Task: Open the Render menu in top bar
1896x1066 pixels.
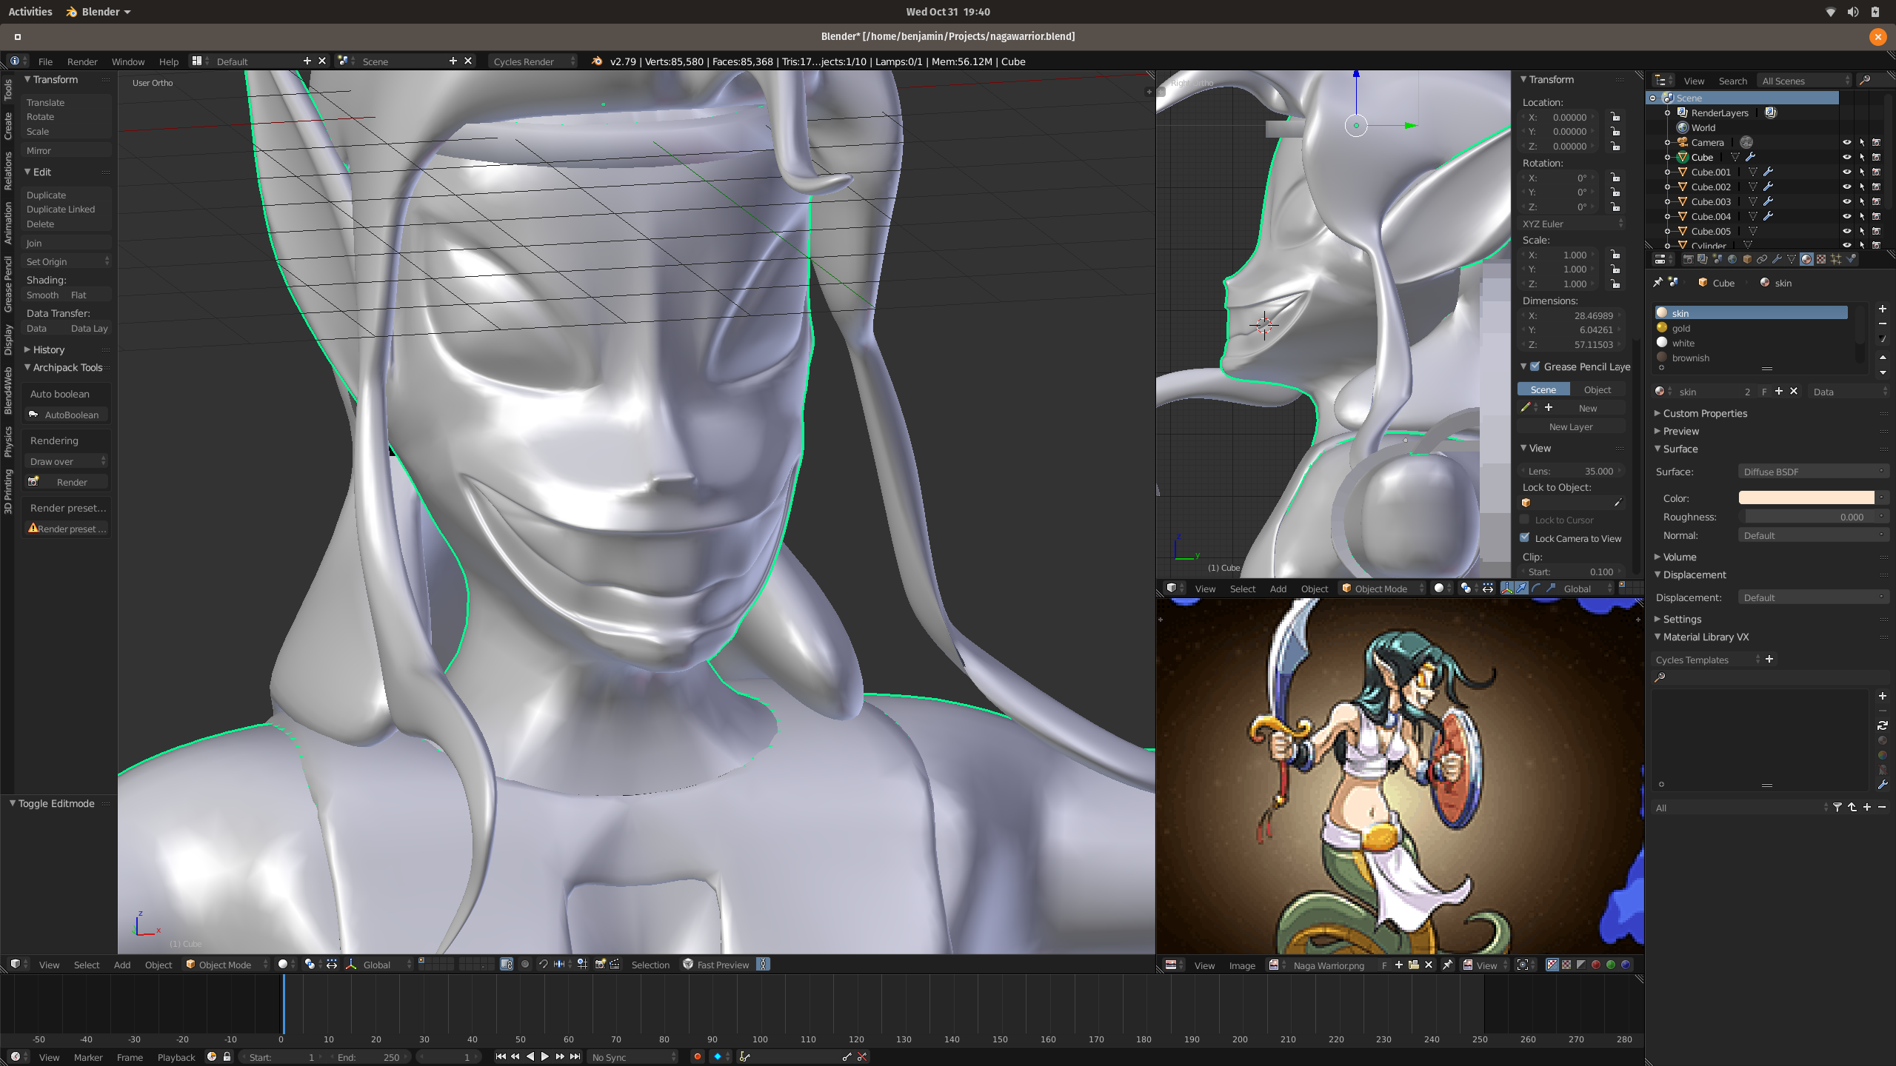Action: click(x=82, y=61)
